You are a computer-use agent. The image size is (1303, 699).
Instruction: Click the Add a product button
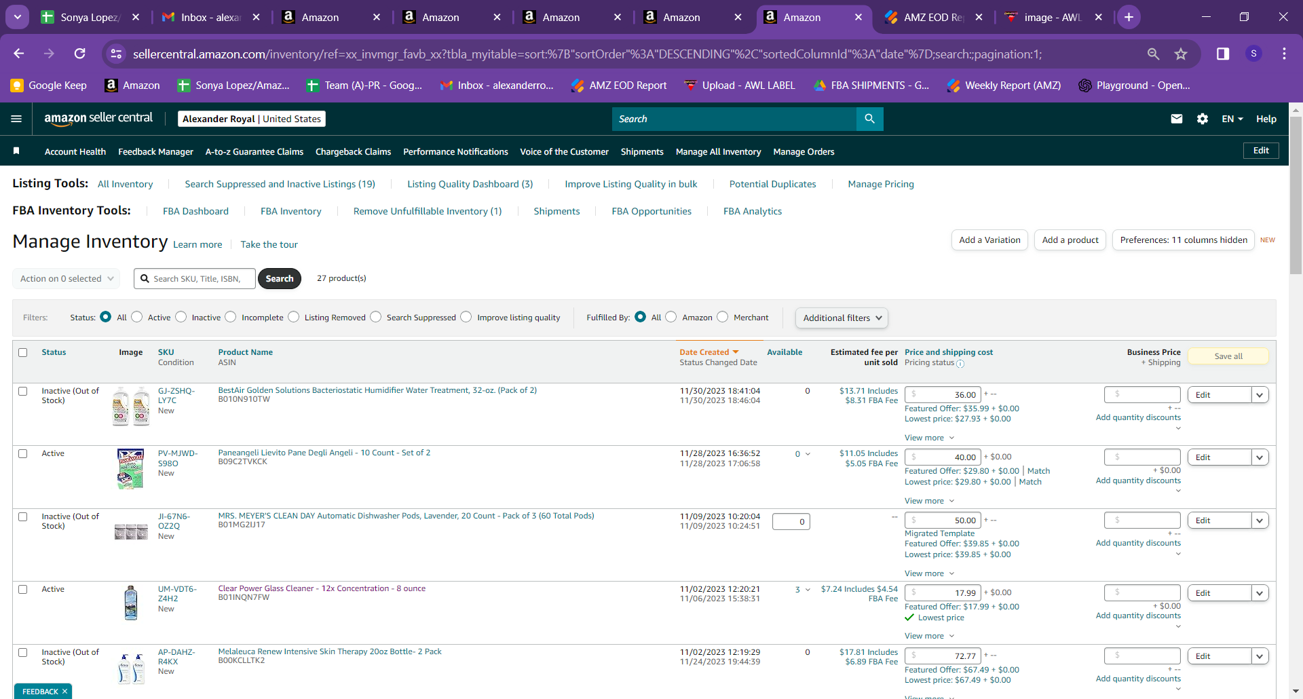tap(1070, 240)
